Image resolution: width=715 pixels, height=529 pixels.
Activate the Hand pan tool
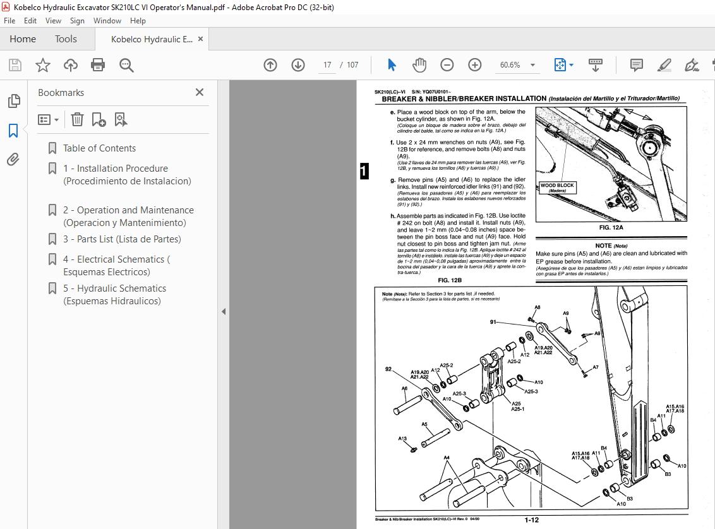pyautogui.click(x=419, y=65)
